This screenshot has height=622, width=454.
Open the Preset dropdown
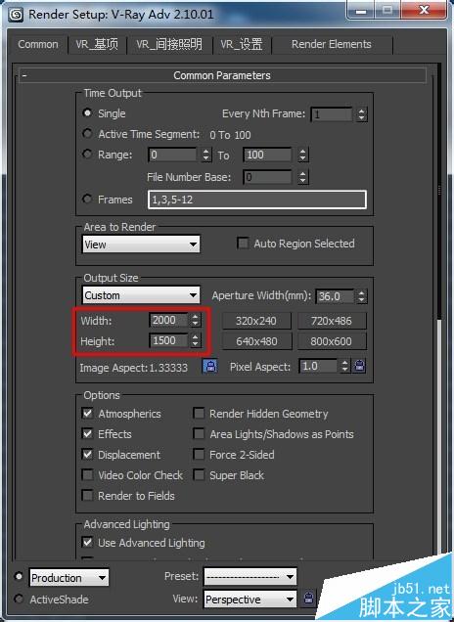coord(250,576)
